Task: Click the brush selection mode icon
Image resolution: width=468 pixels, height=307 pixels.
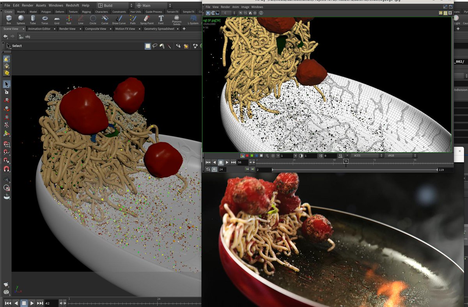Action: 162,46
